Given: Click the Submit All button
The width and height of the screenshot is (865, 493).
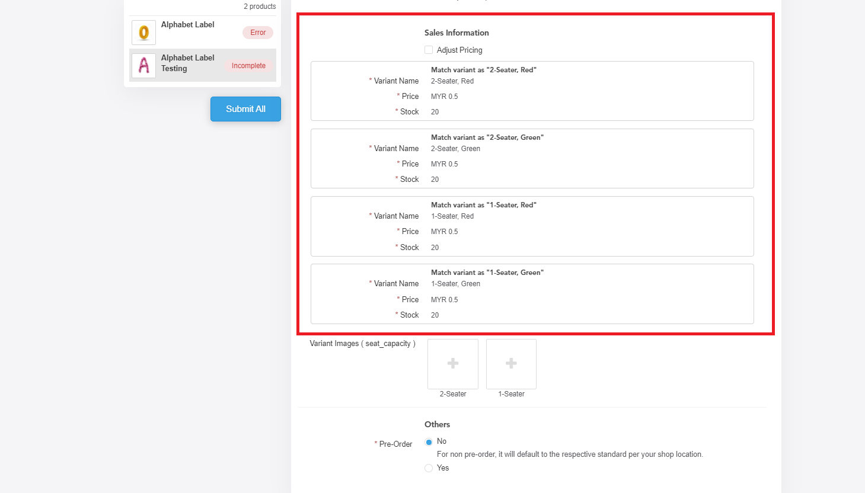Looking at the screenshot, I should coord(245,109).
